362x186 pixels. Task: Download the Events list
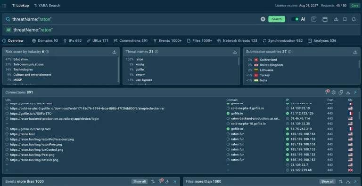point(168,181)
